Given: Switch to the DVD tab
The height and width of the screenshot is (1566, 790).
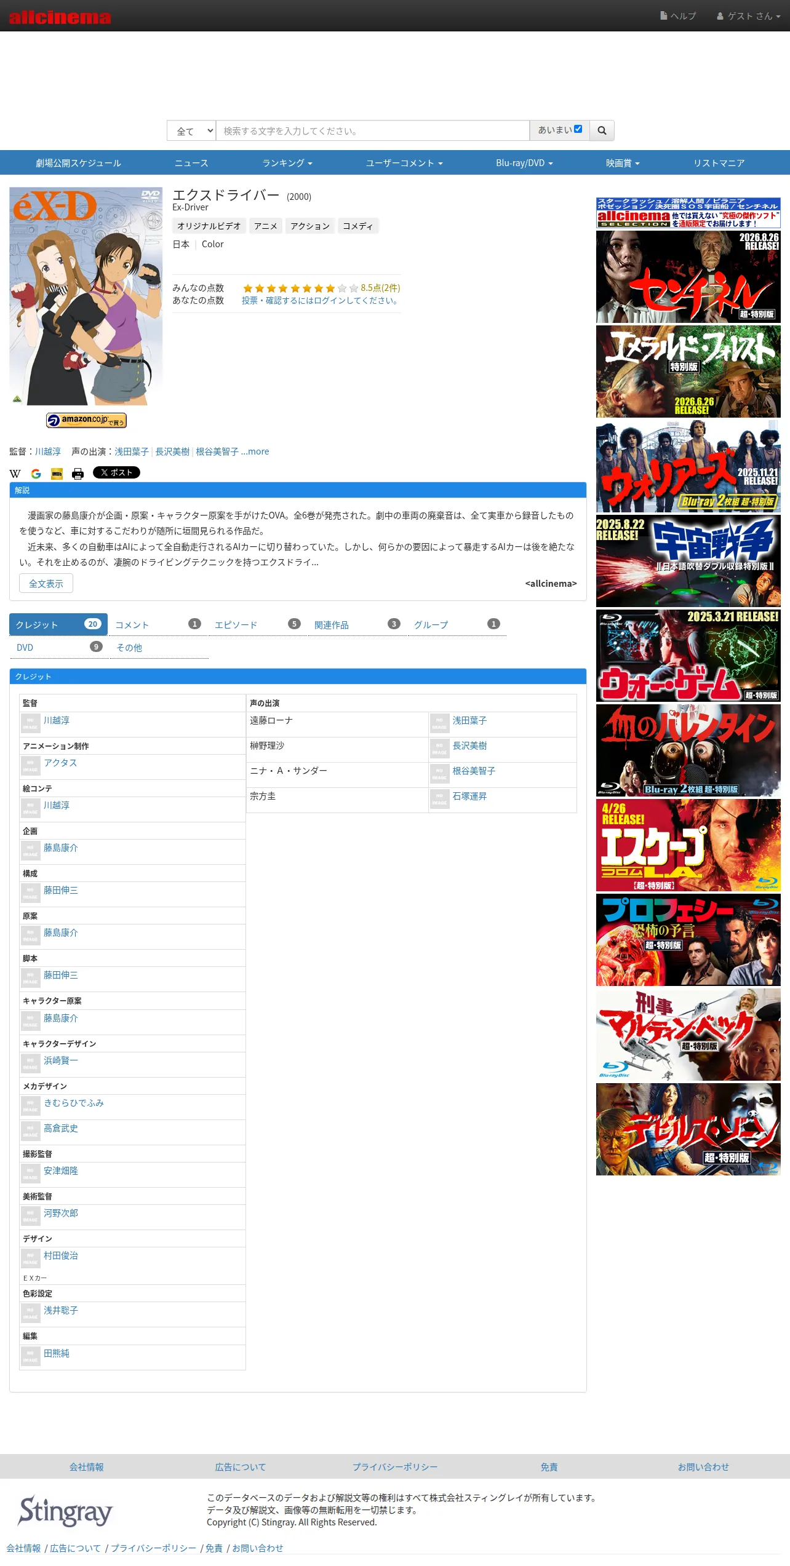Looking at the screenshot, I should tap(58, 647).
